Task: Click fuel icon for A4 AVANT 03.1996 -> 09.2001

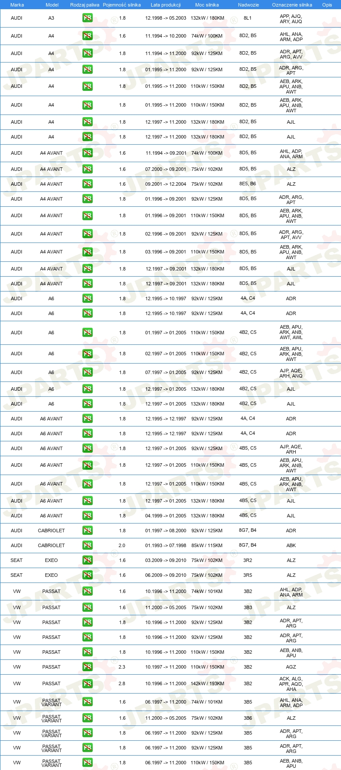Action: [87, 252]
